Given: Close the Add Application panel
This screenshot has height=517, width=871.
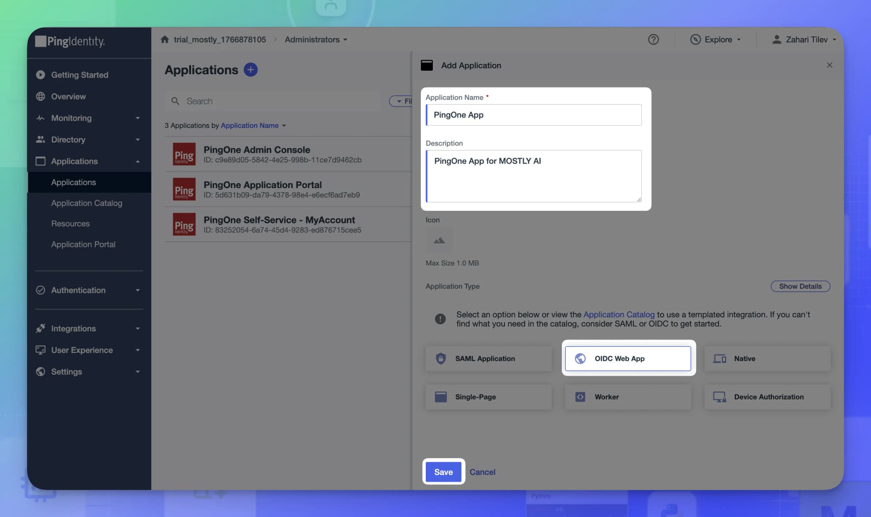Looking at the screenshot, I should click(x=829, y=65).
